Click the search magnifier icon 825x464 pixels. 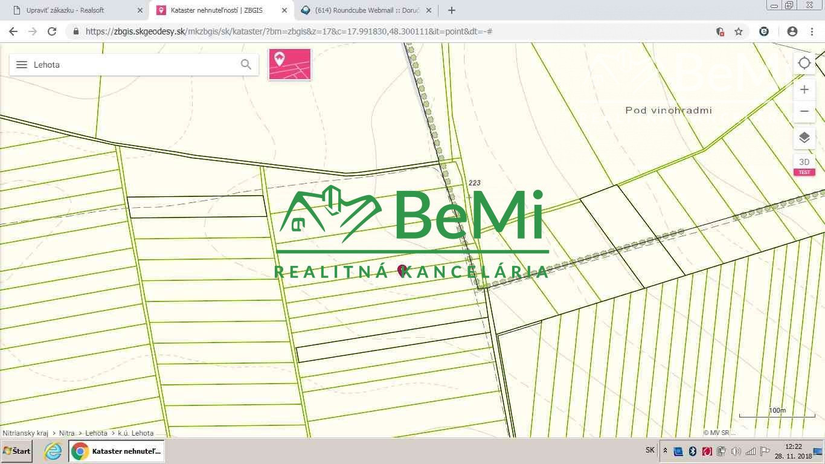pyautogui.click(x=246, y=65)
